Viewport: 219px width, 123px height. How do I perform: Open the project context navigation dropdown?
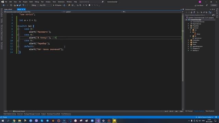[34, 12]
